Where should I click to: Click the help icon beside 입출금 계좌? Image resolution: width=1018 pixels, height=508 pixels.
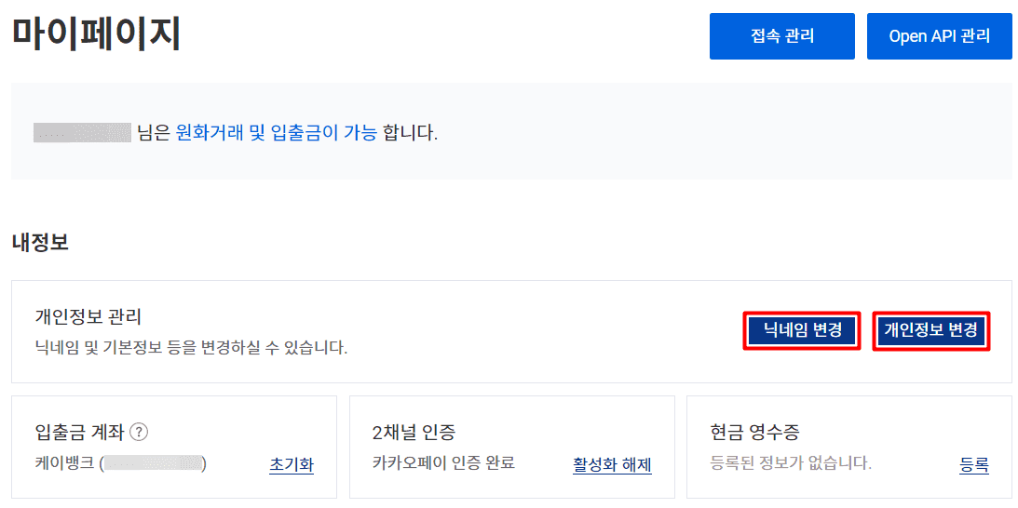pyautogui.click(x=140, y=432)
